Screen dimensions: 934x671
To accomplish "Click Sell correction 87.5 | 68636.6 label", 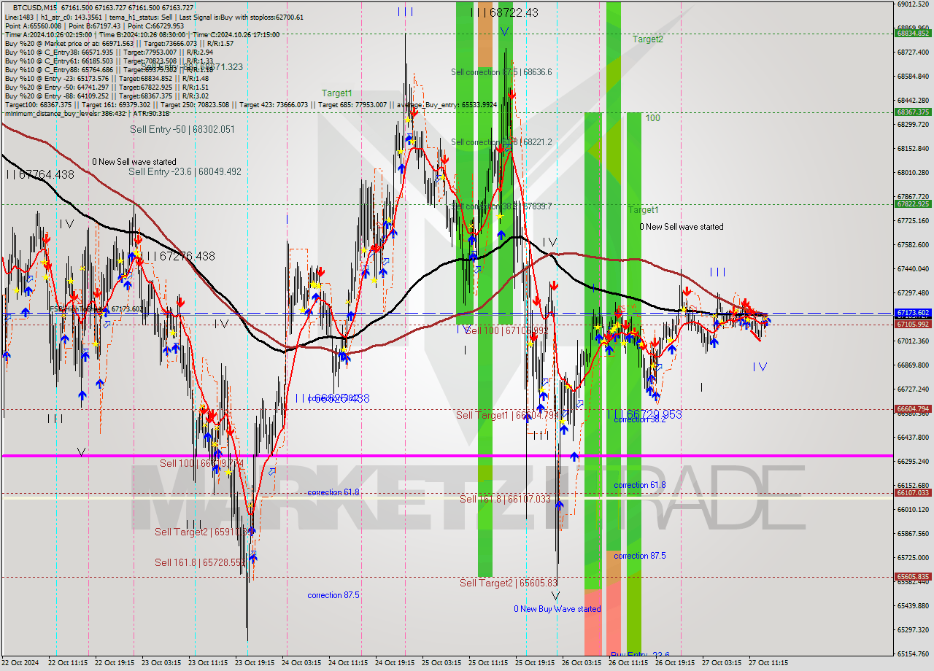I will point(501,72).
